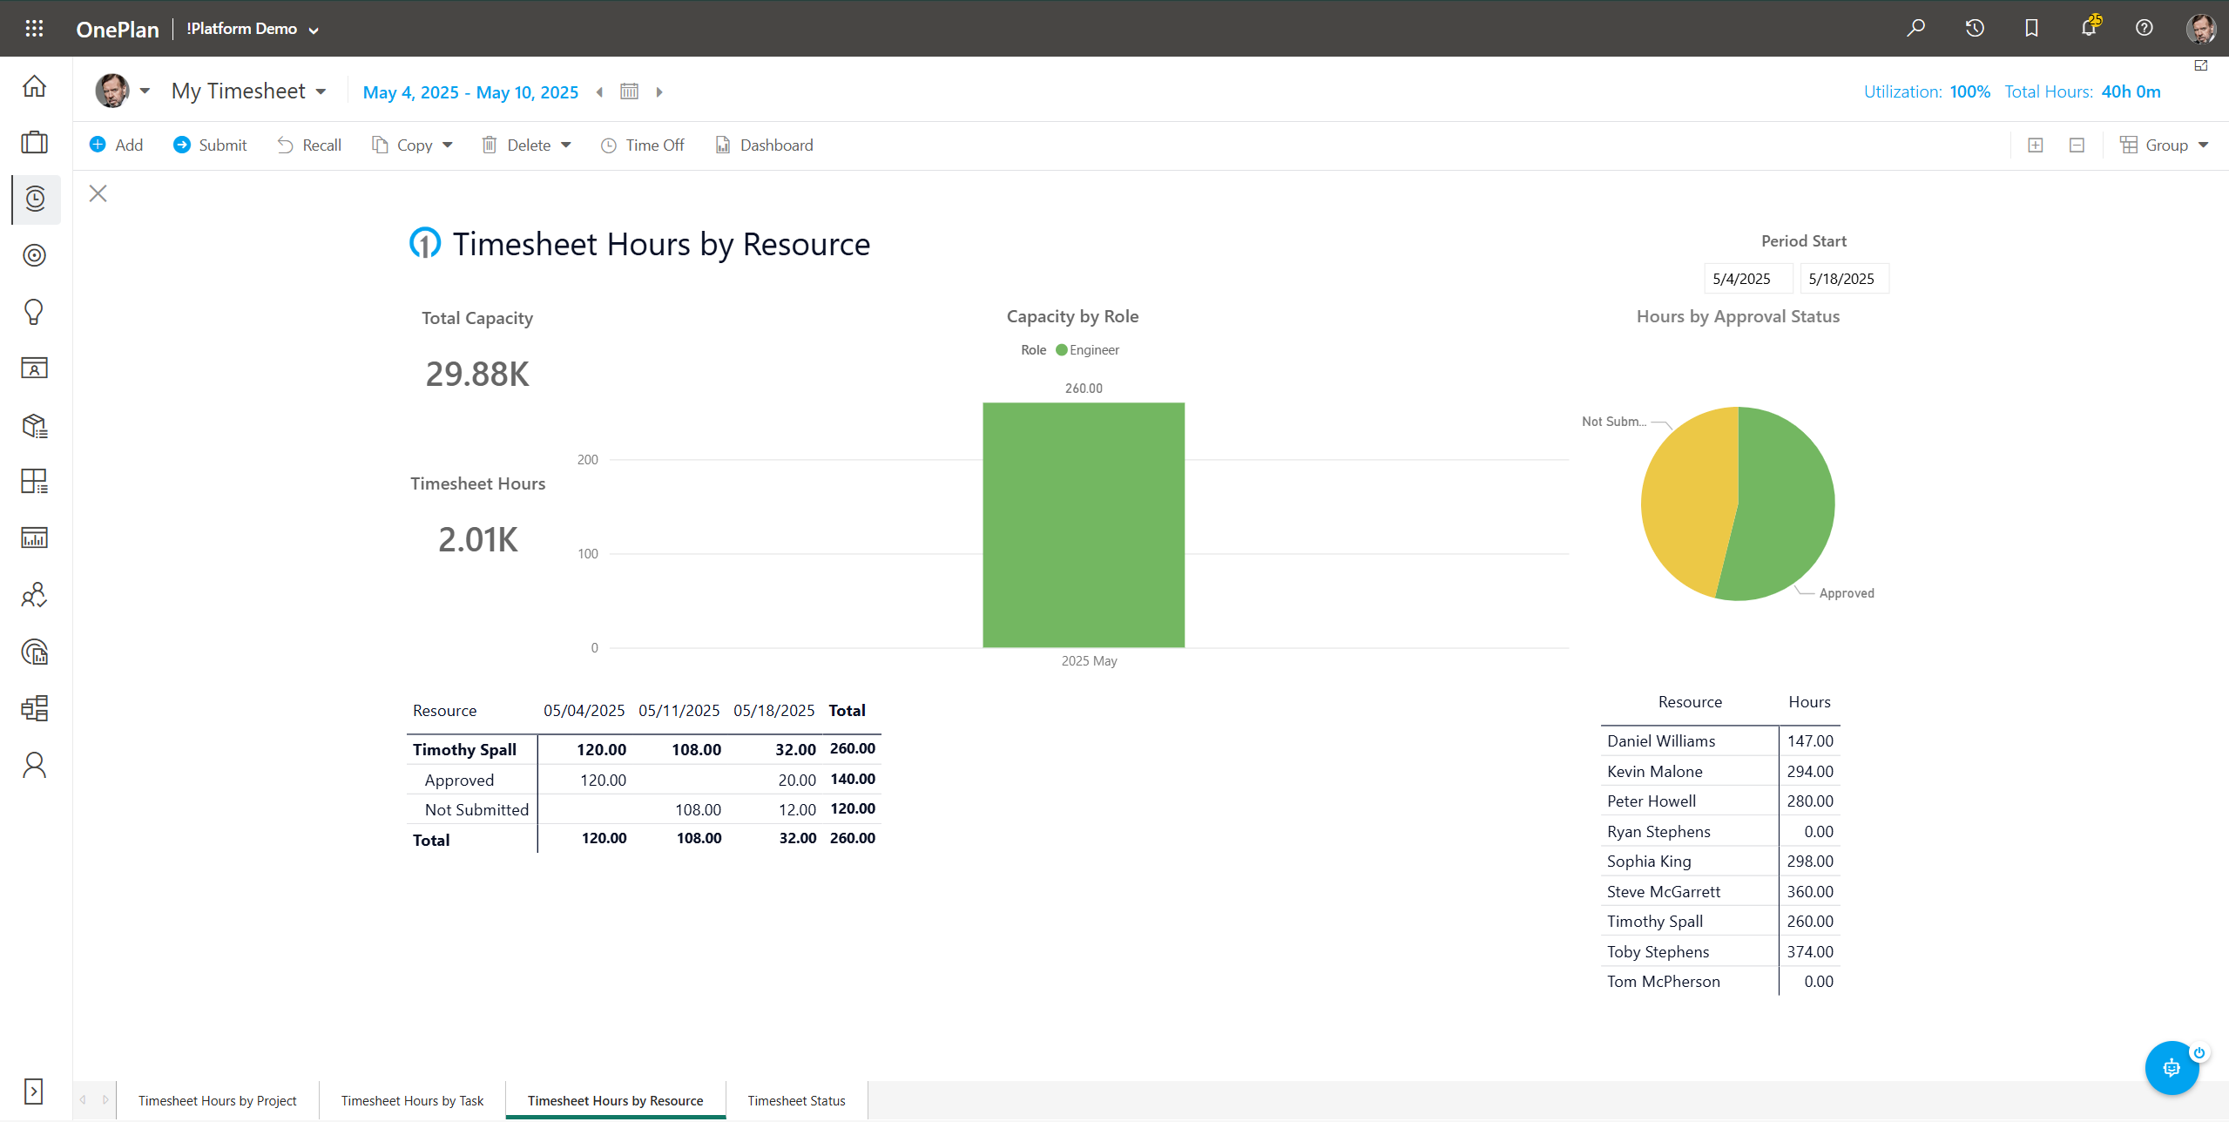Open notifications from the bell icon
The image size is (2229, 1122).
[x=2087, y=28]
